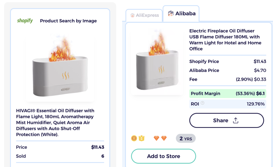Expand the Fee breakdown row
This screenshot has height=167, width=273.
(228, 79)
